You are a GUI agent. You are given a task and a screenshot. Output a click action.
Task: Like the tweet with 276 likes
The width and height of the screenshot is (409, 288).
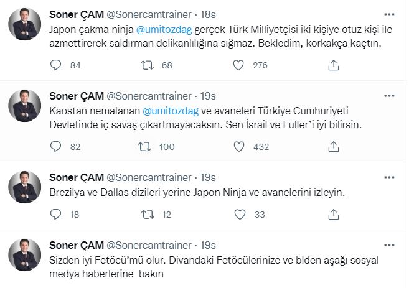point(238,65)
